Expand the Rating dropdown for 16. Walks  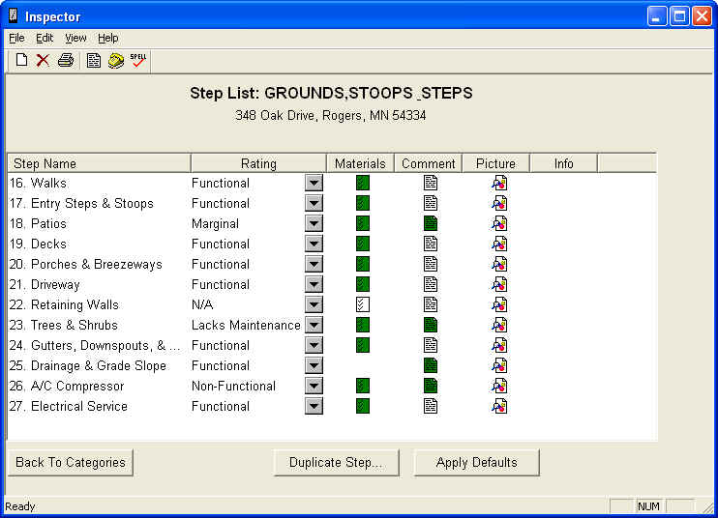coord(314,183)
